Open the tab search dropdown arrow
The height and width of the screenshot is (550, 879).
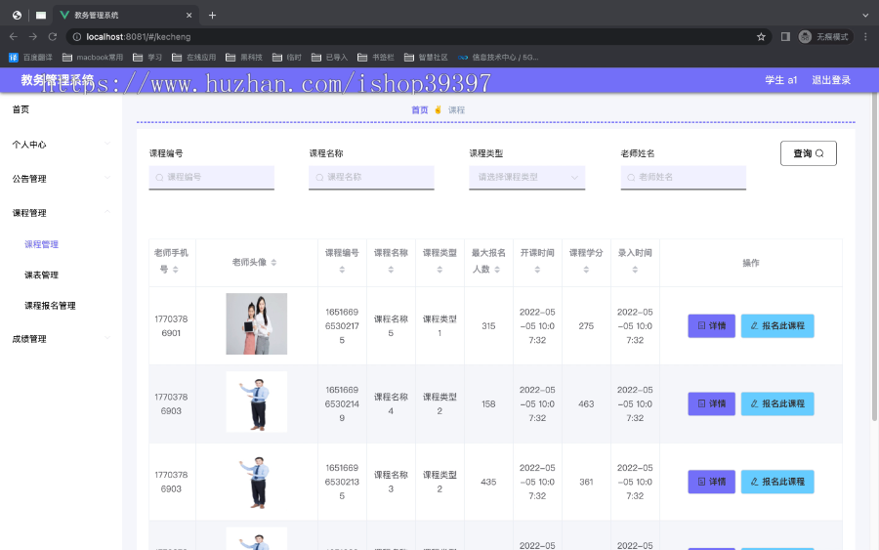coord(865,15)
